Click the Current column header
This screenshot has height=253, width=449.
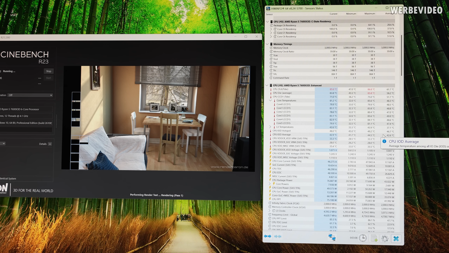pyautogui.click(x=333, y=14)
